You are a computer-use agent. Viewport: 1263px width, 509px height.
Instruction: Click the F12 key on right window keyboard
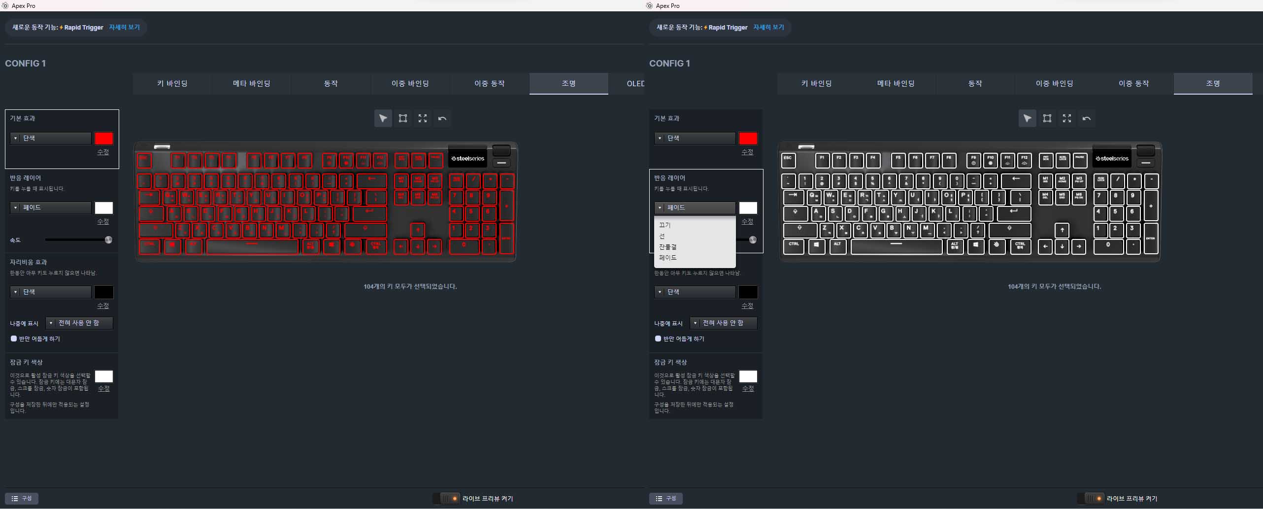click(x=1024, y=160)
